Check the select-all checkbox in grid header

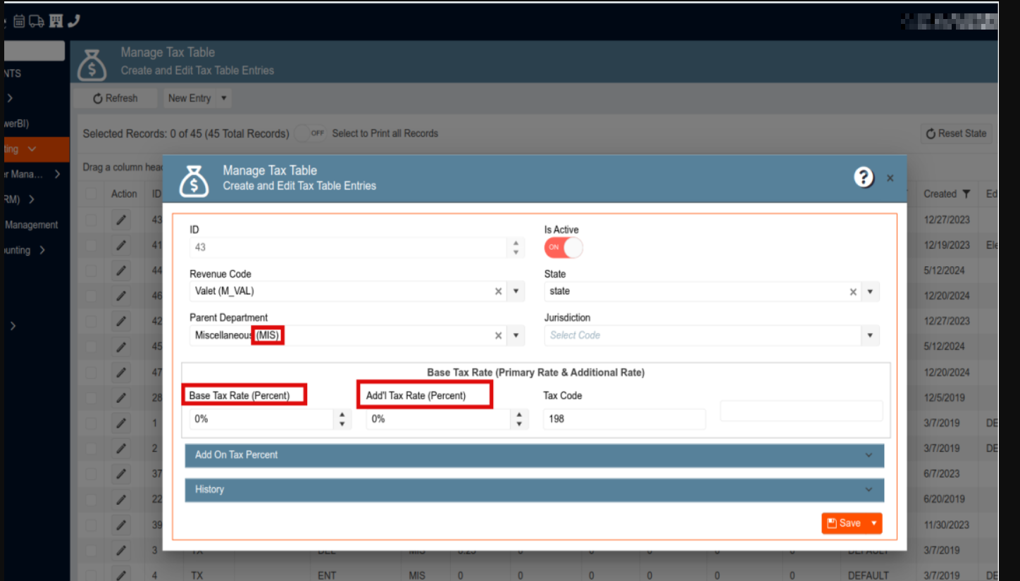[x=91, y=194]
